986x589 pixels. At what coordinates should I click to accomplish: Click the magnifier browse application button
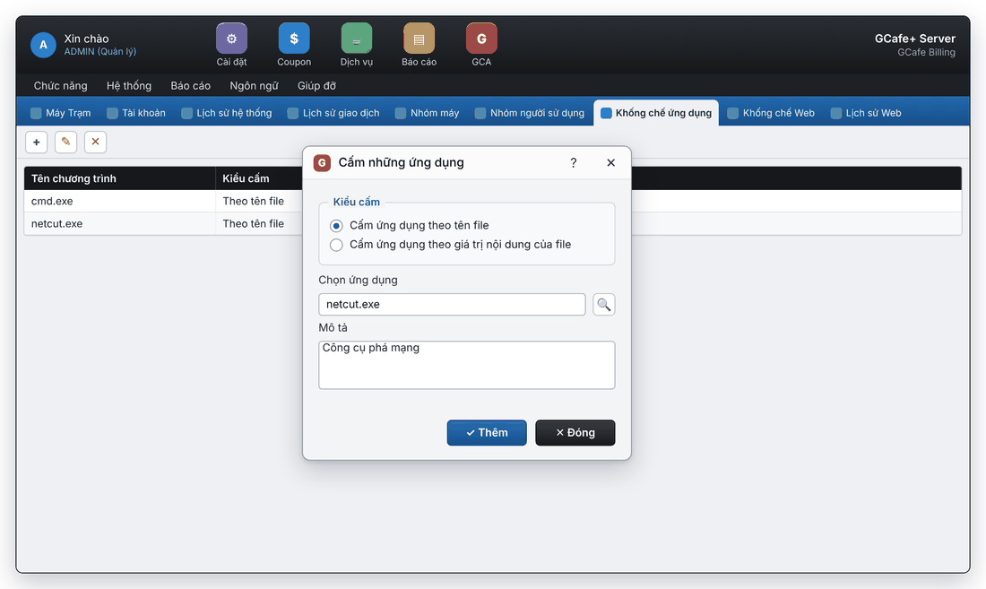point(603,304)
